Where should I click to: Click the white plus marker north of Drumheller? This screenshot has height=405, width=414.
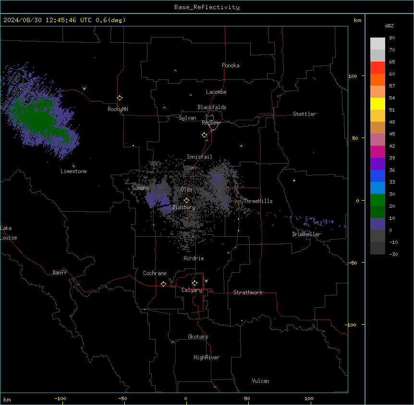(294, 180)
